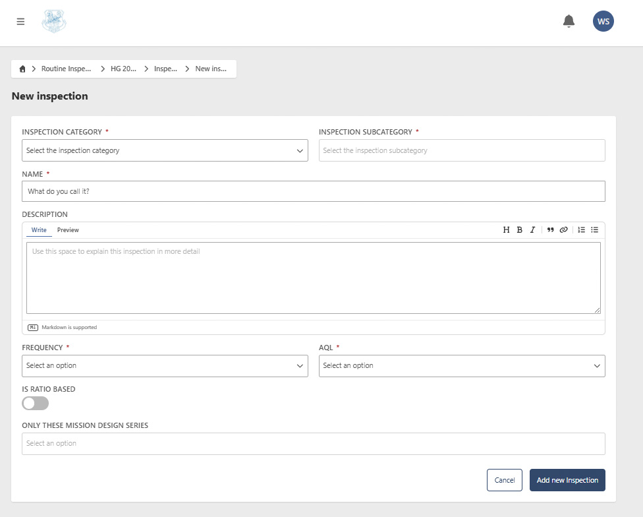This screenshot has height=517, width=643.
Task: Switch to the Preview tab
Action: [x=68, y=229]
